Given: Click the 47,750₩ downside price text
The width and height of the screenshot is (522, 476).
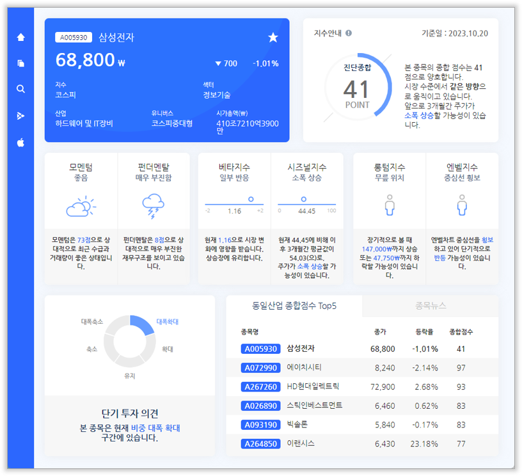Looking at the screenshot, I should coord(388,258).
